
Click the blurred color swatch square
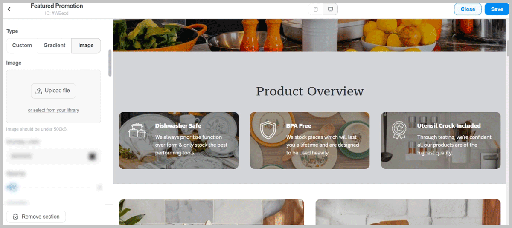click(92, 157)
